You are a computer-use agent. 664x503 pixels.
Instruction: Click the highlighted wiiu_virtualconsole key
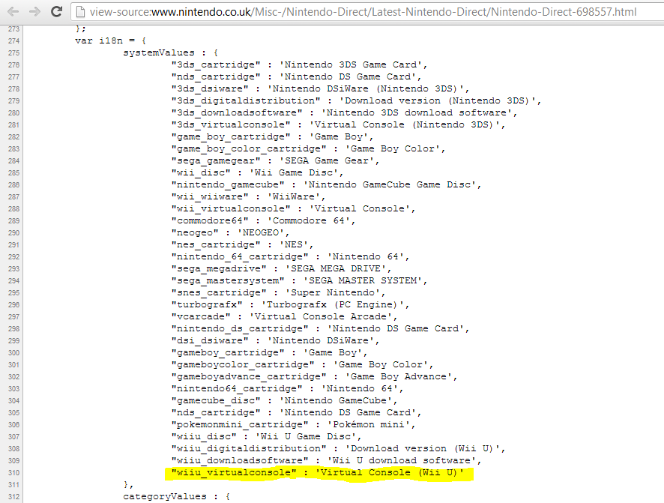click(234, 472)
